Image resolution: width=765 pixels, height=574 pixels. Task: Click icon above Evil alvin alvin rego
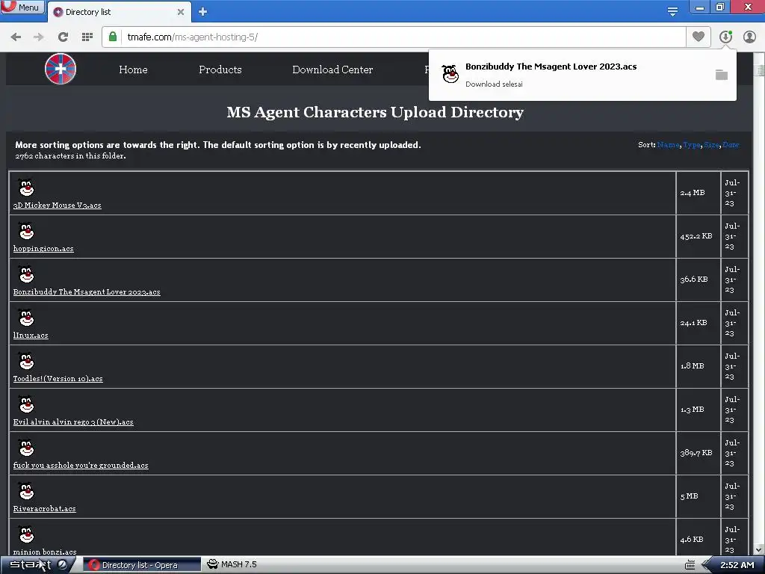(26, 404)
